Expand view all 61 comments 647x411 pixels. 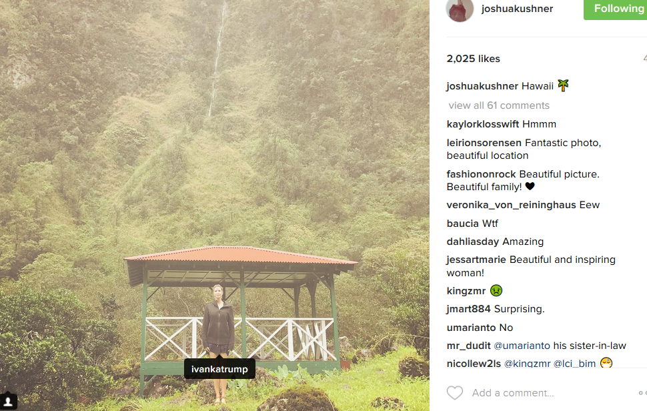pos(499,105)
